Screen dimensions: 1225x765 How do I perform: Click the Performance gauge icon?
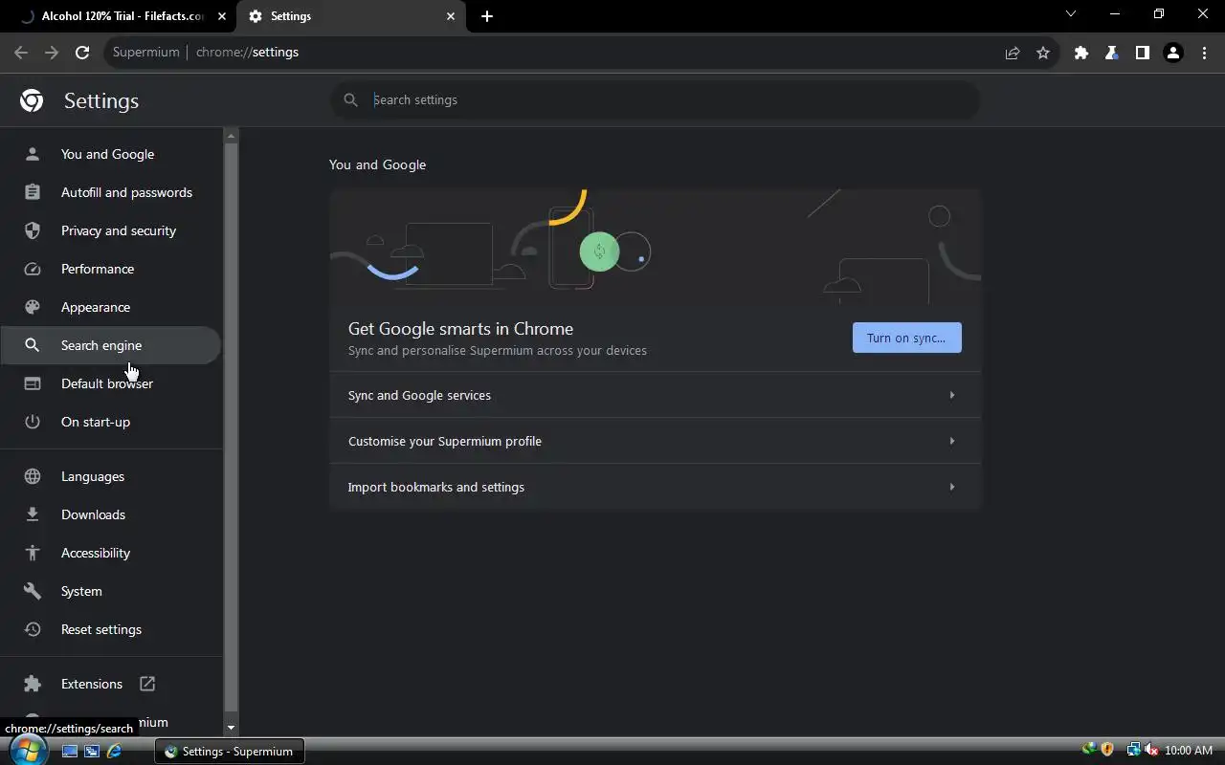click(33, 269)
